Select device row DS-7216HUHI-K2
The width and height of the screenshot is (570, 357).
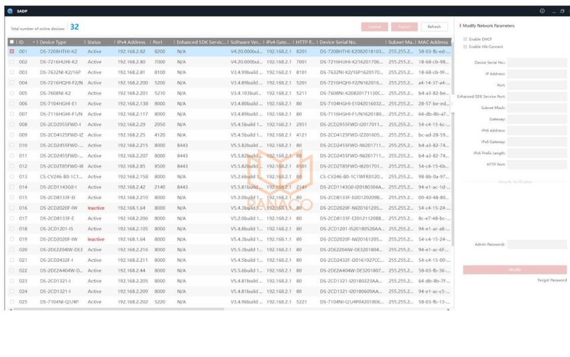click(x=229, y=62)
